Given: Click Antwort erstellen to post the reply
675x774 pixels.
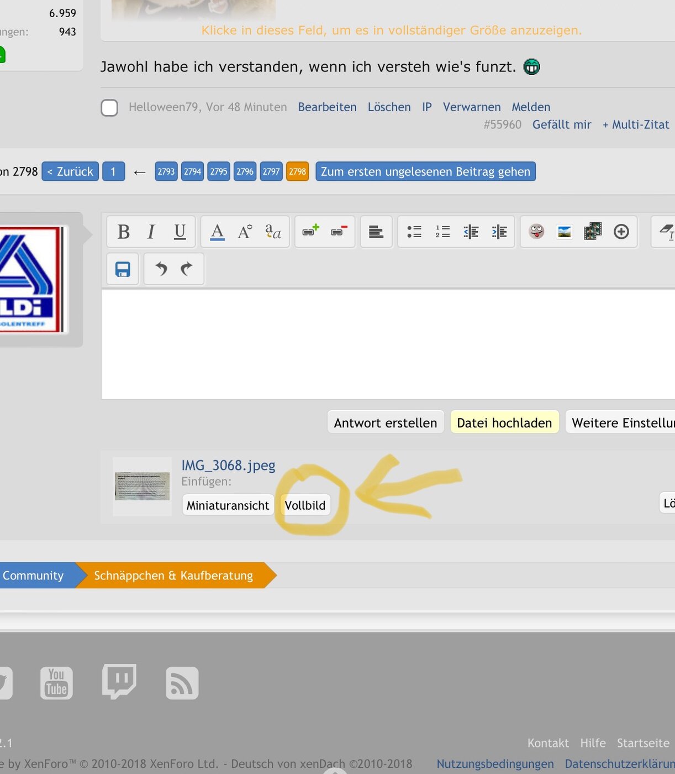Looking at the screenshot, I should click(386, 422).
